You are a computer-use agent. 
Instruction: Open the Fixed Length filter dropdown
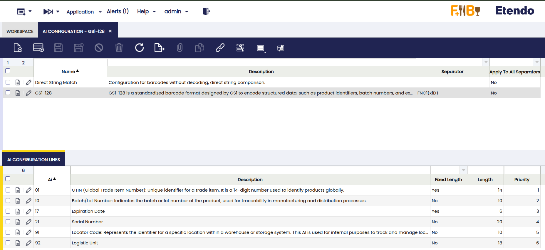click(463, 170)
